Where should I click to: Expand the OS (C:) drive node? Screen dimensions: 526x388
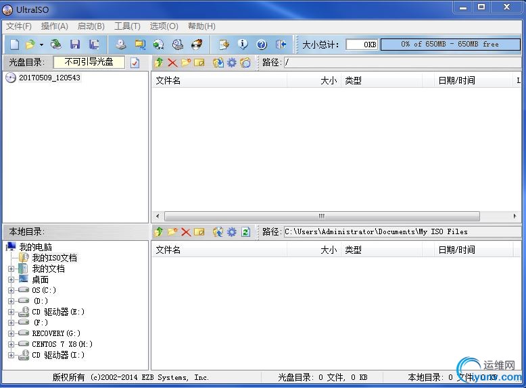pos(11,290)
